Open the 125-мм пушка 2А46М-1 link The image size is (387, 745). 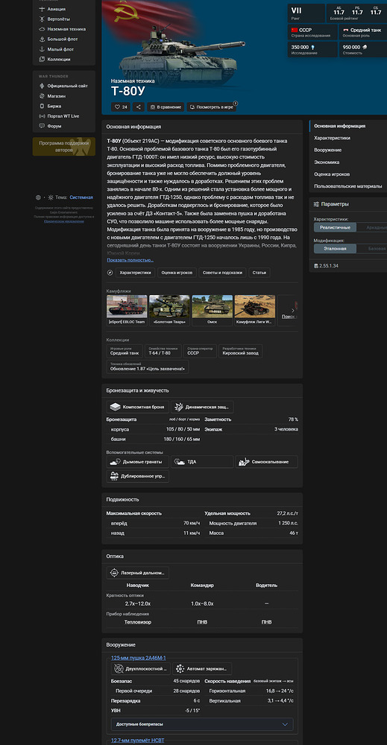tap(139, 658)
